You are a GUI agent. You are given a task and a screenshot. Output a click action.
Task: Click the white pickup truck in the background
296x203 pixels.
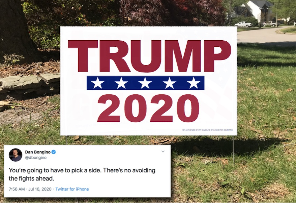click(x=243, y=24)
